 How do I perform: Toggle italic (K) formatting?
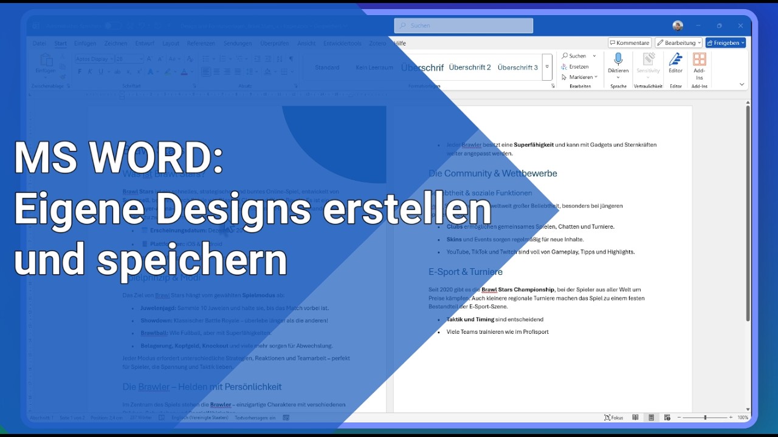(x=90, y=72)
